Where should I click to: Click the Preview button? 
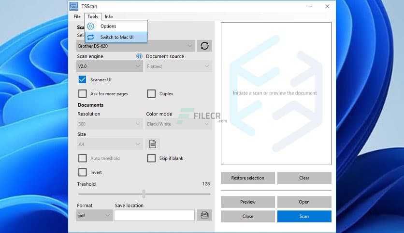pos(247,202)
